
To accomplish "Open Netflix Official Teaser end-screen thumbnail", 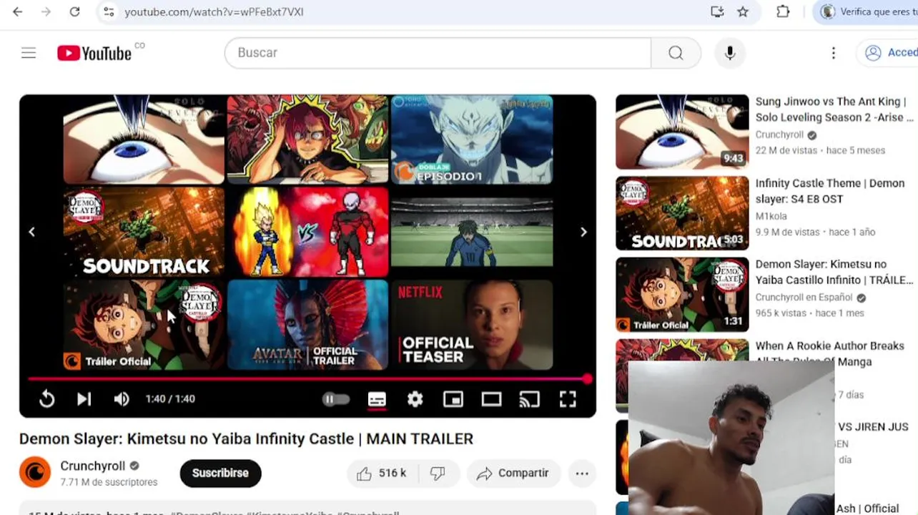I will click(x=472, y=324).
